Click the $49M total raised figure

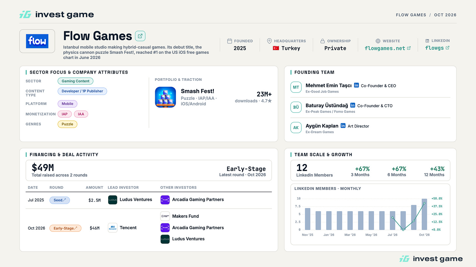43,168
